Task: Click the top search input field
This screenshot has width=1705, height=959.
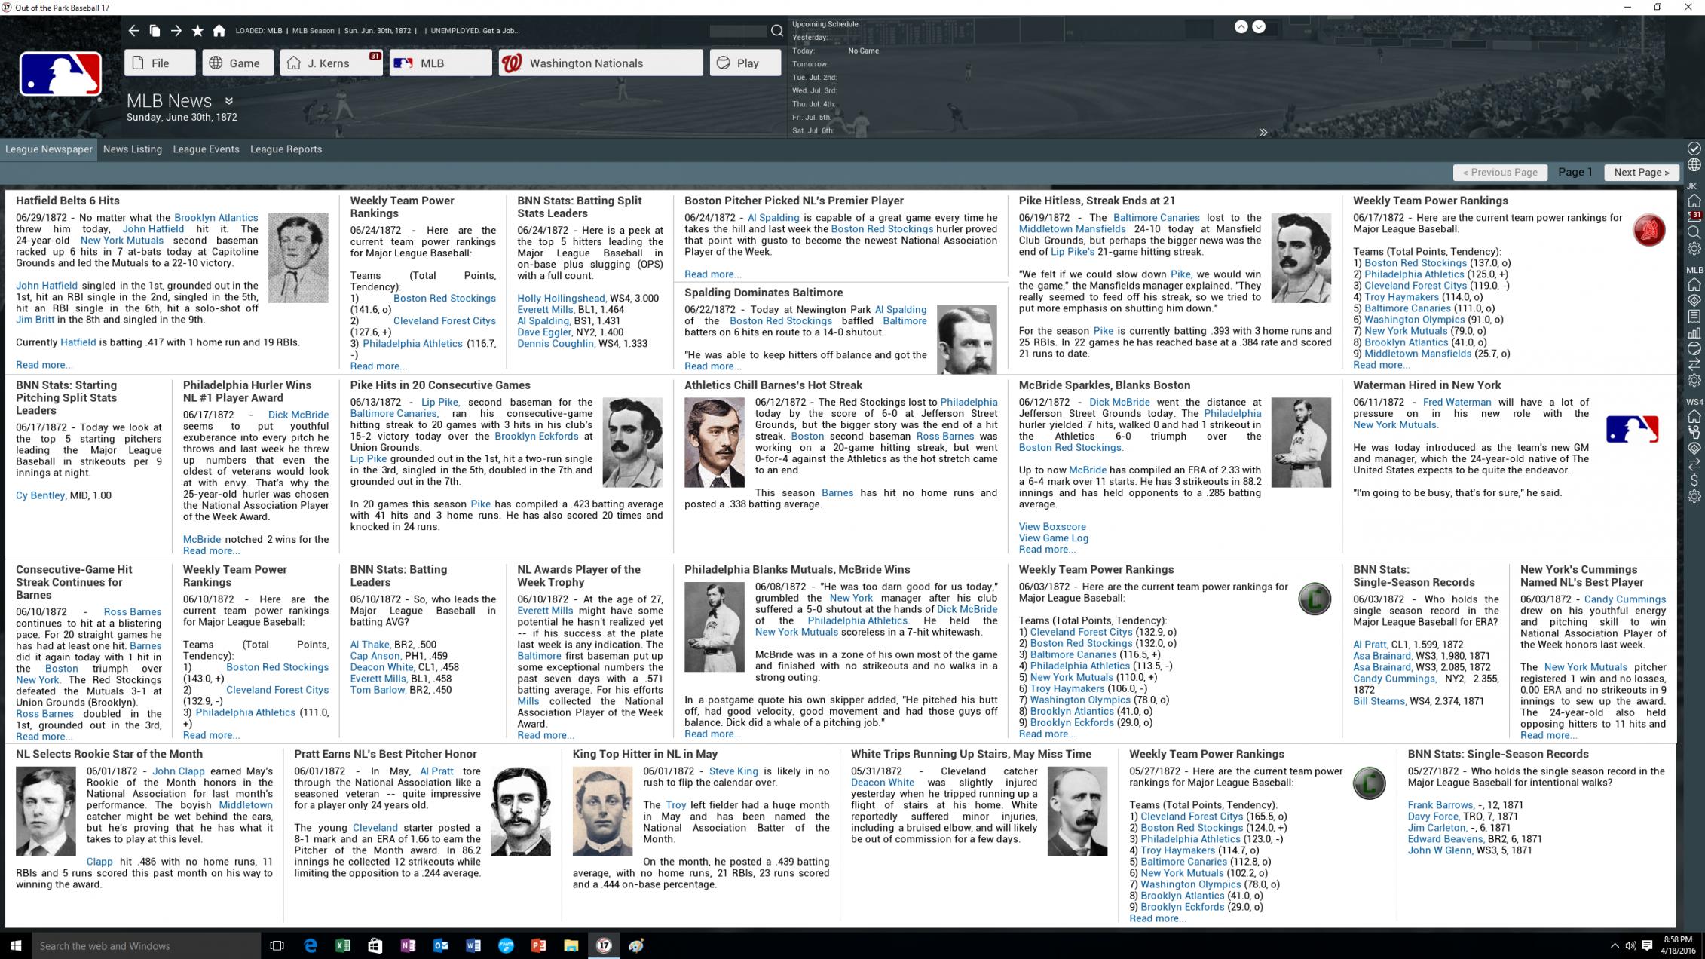Action: pos(737,31)
